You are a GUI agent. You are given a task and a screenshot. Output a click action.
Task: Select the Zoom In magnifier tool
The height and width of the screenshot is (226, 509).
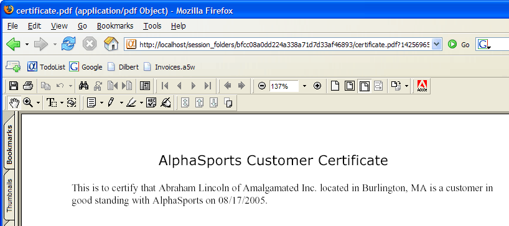(x=28, y=103)
